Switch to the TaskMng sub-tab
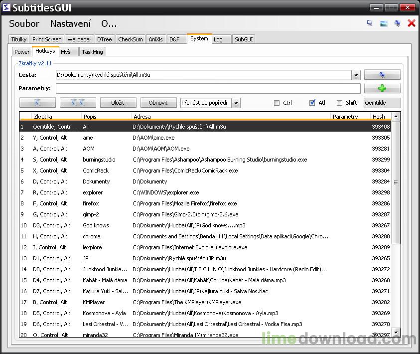This screenshot has width=420, height=354. point(92,51)
